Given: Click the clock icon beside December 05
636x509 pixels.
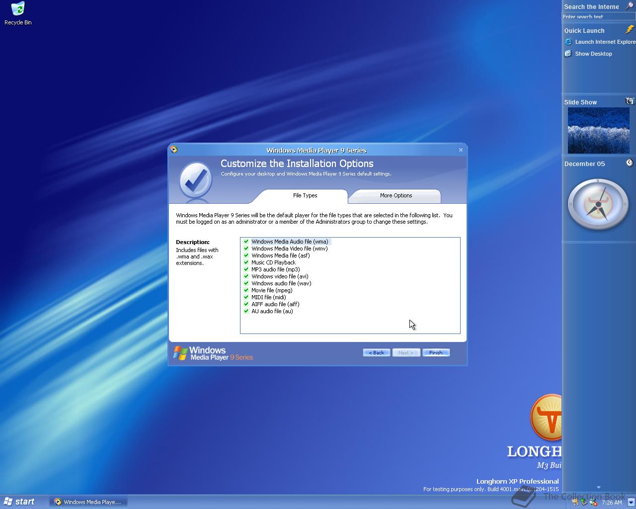Looking at the screenshot, I should [x=630, y=163].
